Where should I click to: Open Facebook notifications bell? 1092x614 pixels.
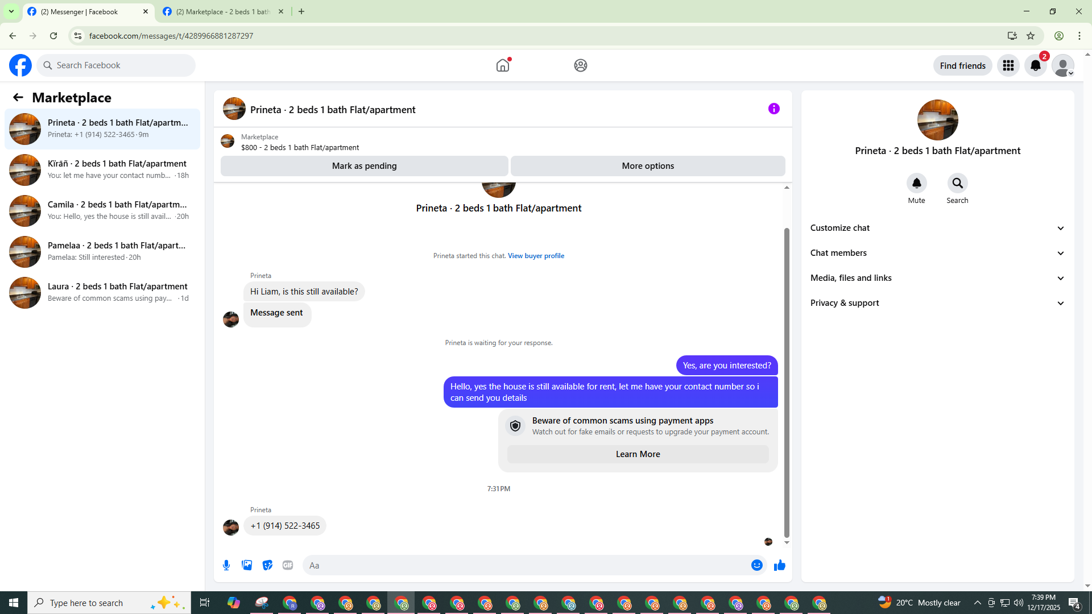click(1035, 65)
